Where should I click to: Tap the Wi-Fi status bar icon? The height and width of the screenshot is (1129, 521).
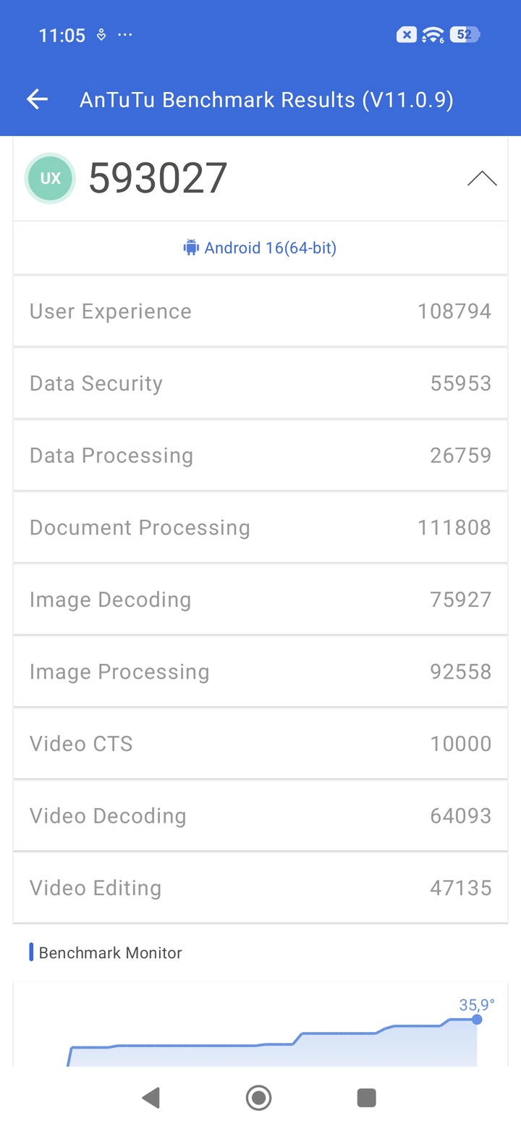click(x=433, y=35)
